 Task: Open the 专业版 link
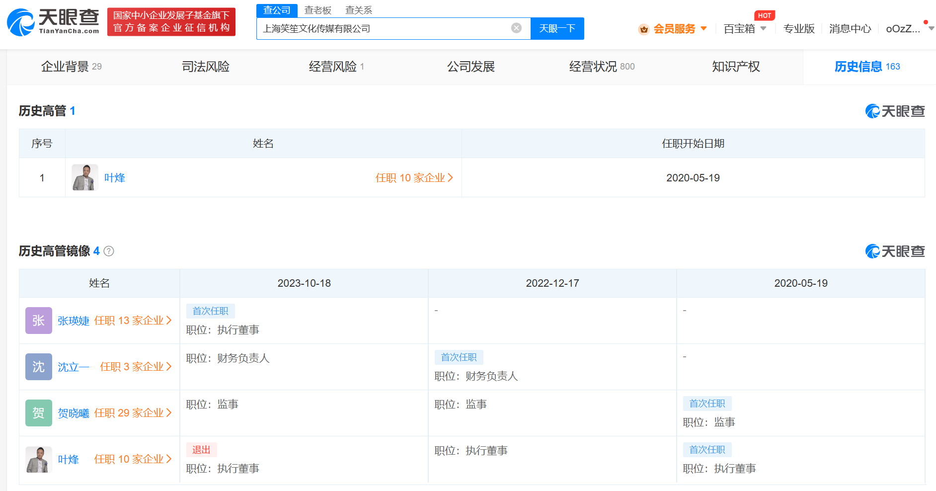799,29
